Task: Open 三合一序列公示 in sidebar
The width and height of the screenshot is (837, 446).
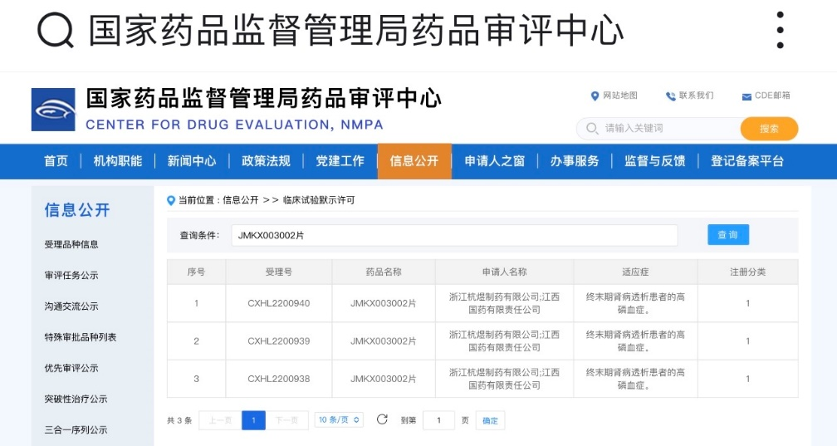Action: click(76, 430)
